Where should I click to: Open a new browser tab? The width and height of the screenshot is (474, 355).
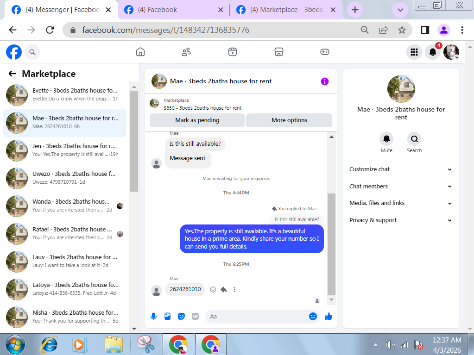coord(355,10)
